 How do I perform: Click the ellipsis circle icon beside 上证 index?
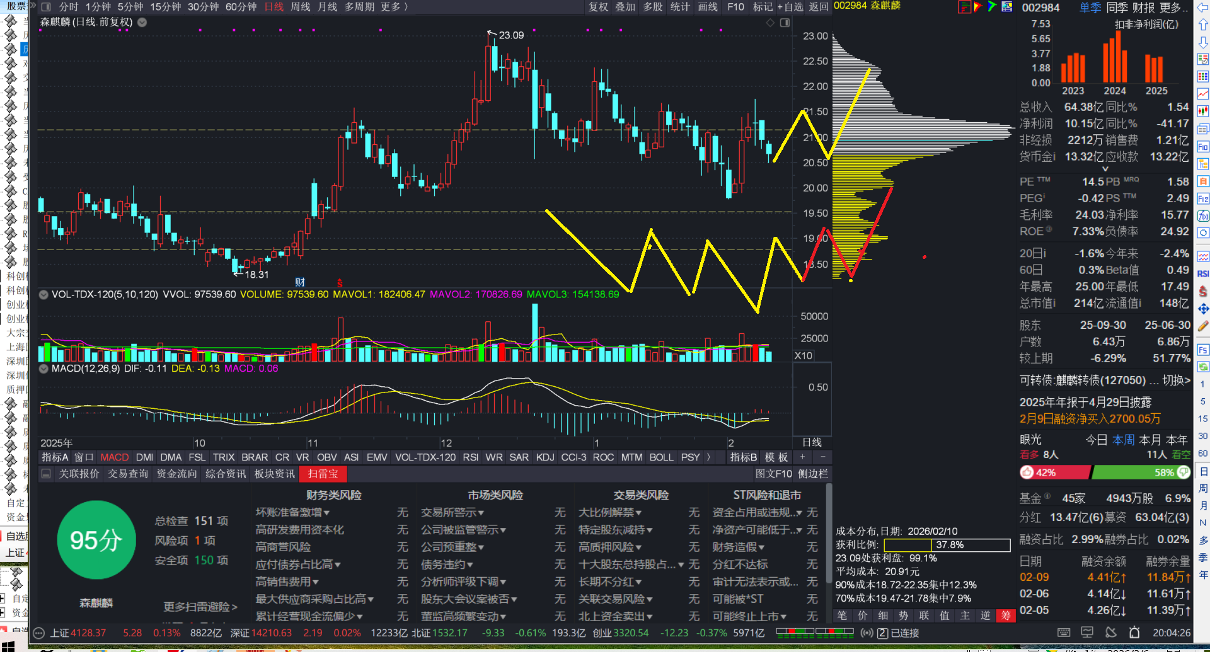(x=39, y=633)
